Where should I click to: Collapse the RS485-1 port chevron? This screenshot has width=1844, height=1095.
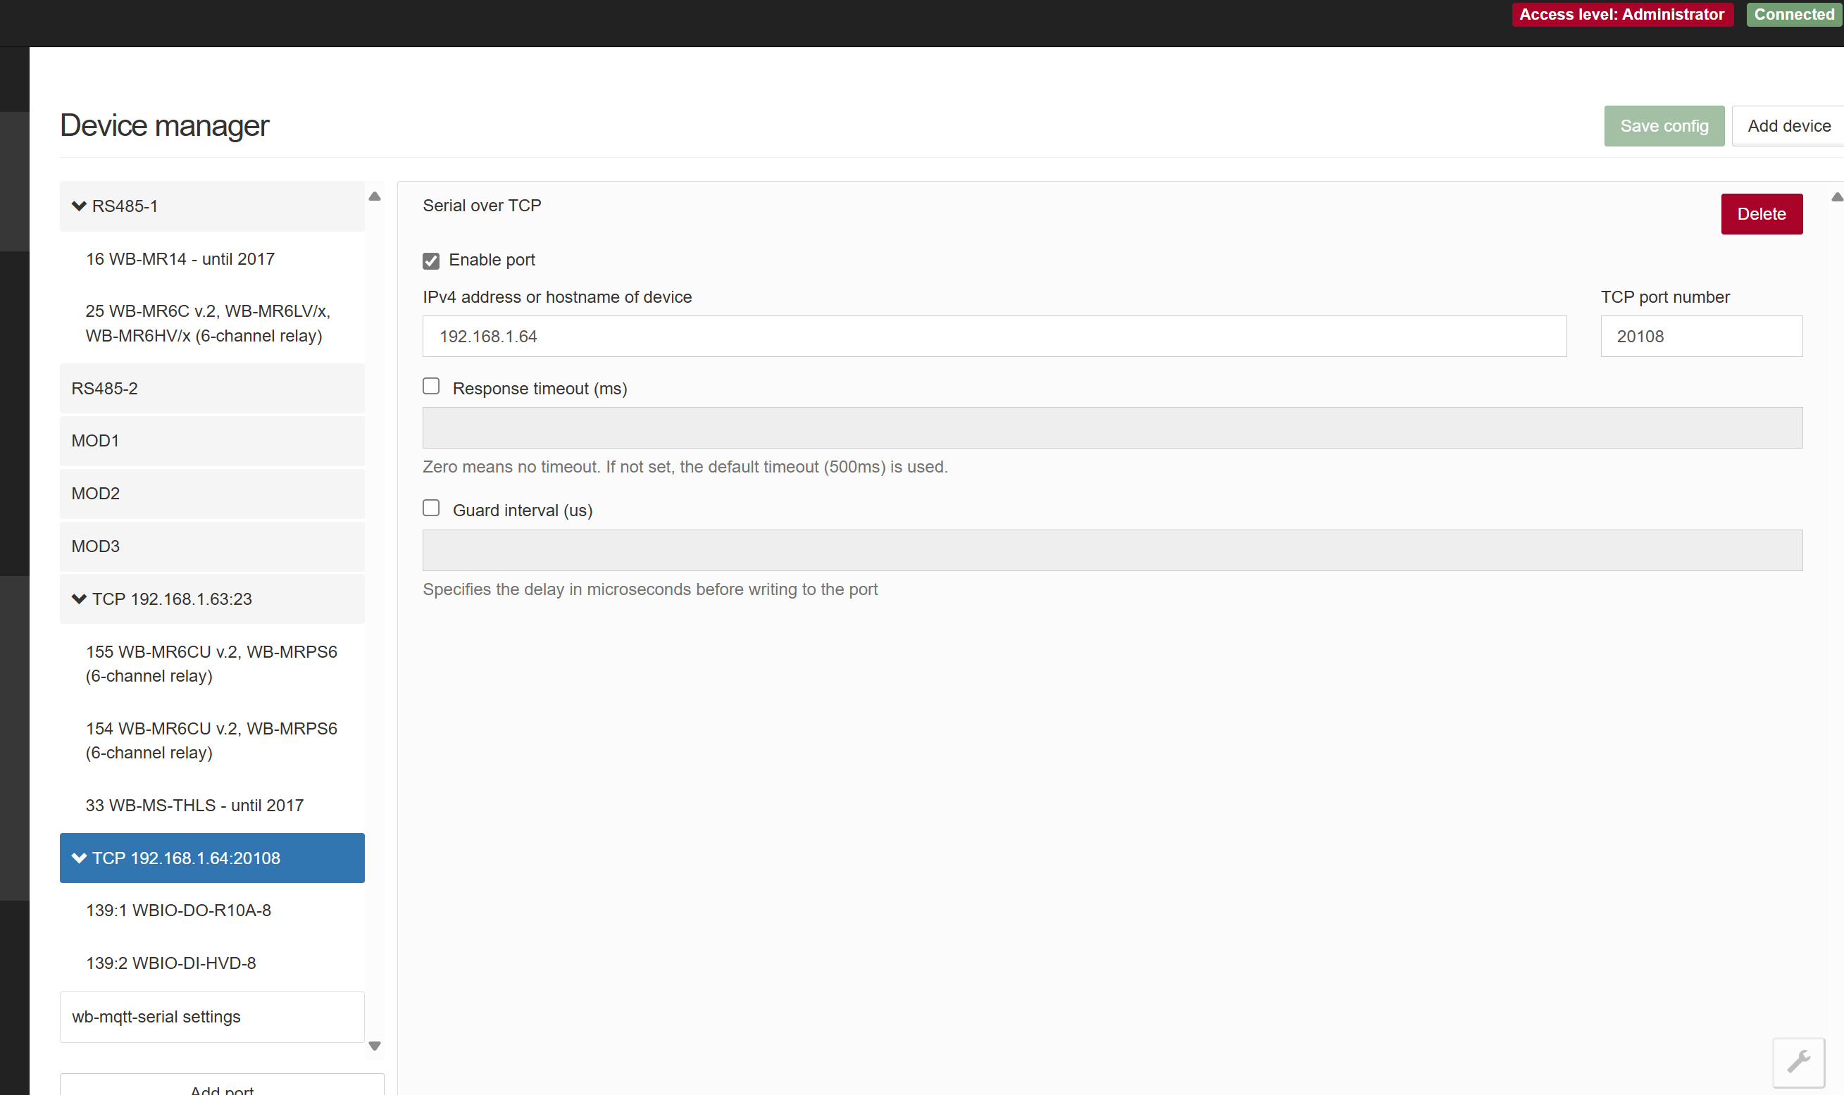coord(79,206)
